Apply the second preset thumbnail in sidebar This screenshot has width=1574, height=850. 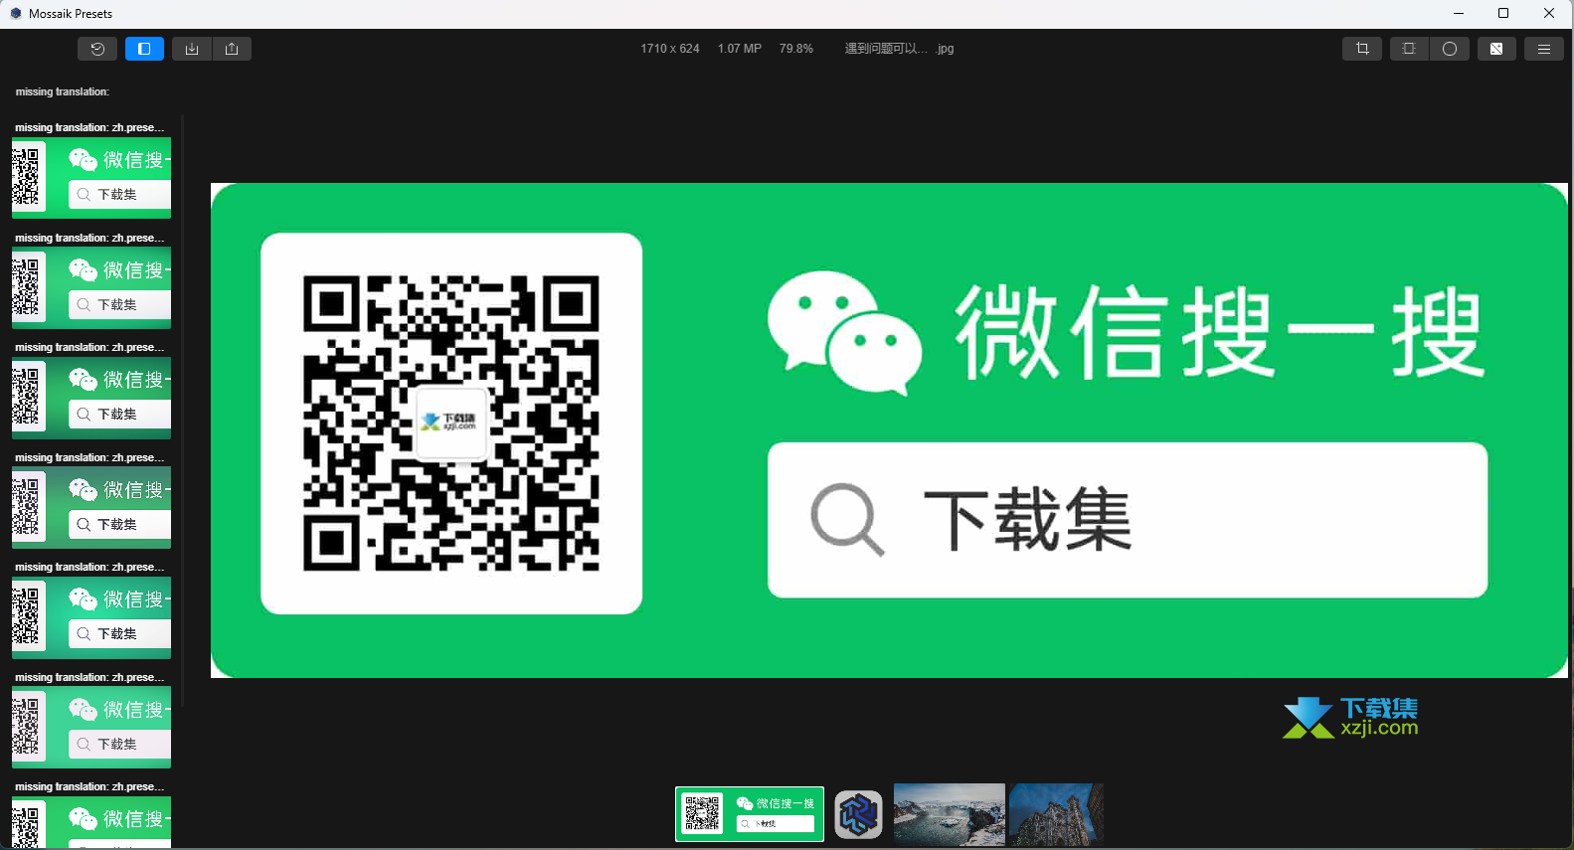(x=91, y=288)
